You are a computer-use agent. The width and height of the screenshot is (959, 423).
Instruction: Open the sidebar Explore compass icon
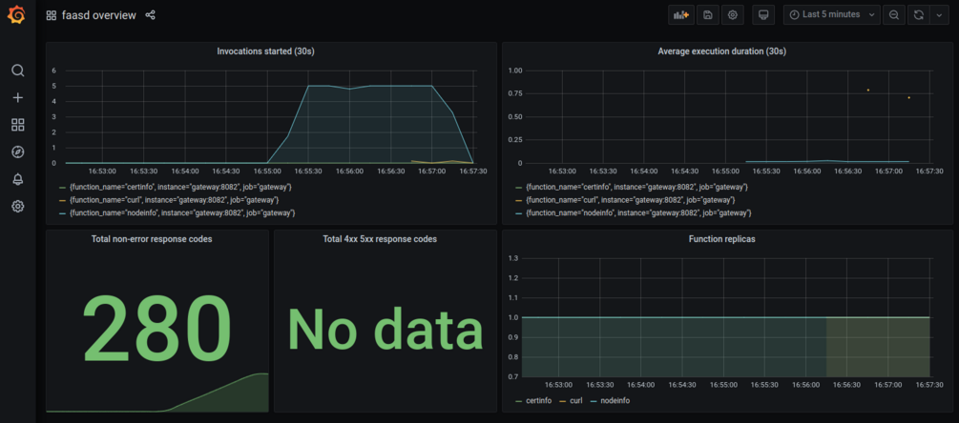pos(18,152)
